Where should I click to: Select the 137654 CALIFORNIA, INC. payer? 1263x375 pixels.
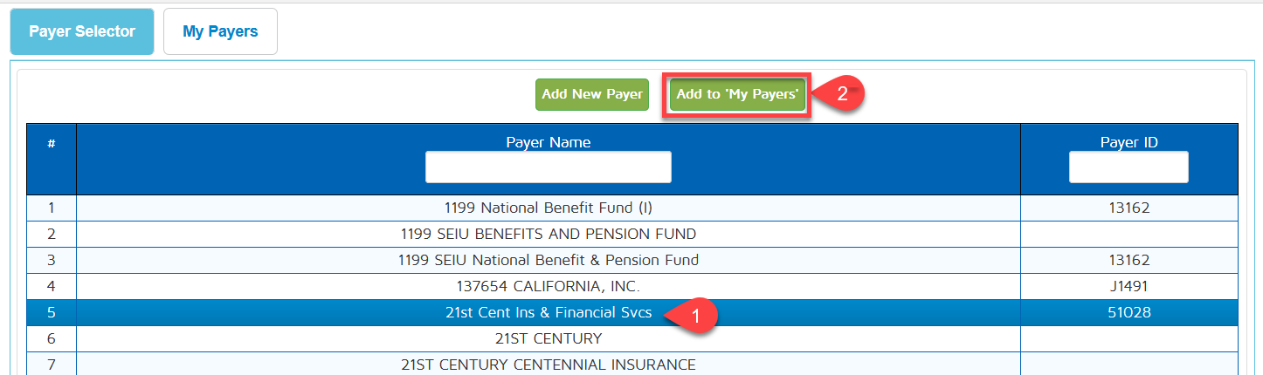[x=548, y=286]
